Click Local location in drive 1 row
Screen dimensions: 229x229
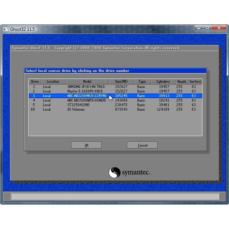click(x=46, y=87)
